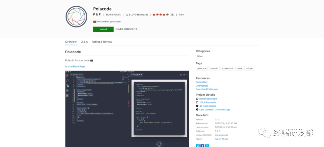Click the P & P publisher name
324x147 pixels.
pos(97,15)
